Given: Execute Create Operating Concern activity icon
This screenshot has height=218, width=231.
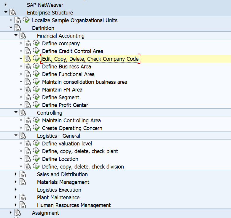Looking at the screenshot, I should pos(36,128).
